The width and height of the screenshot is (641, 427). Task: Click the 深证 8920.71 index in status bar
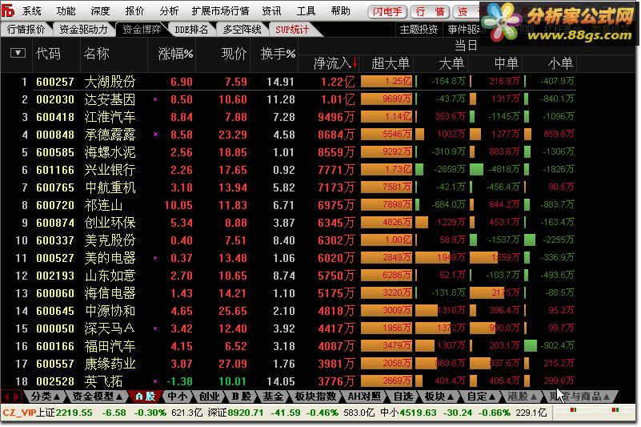click(x=235, y=413)
